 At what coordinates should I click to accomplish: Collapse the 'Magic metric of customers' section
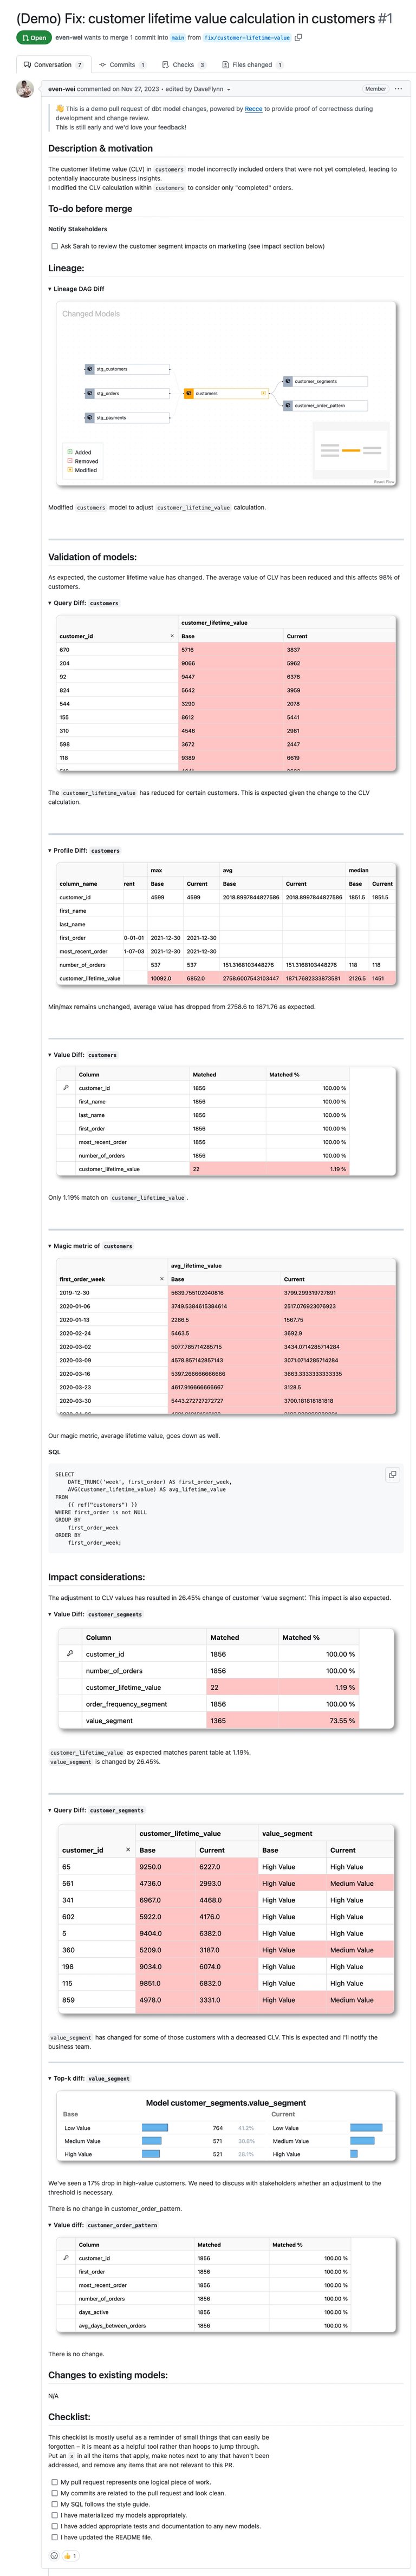(x=91, y=1246)
